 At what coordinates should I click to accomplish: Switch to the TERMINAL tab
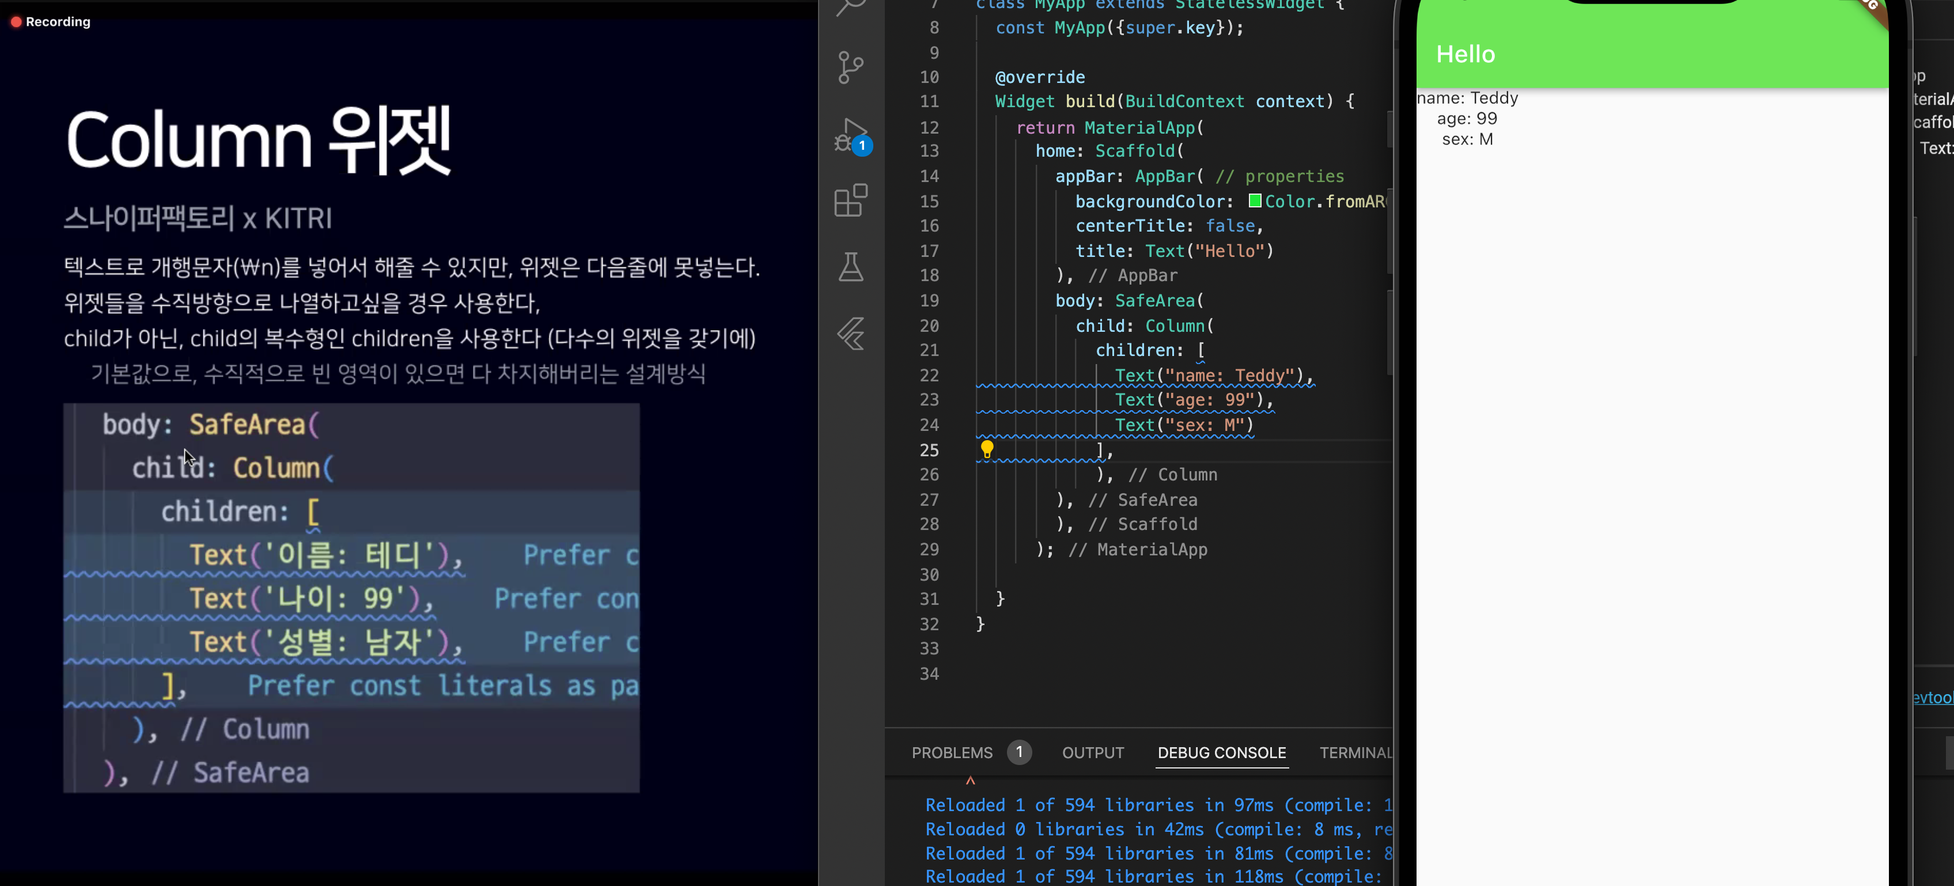tap(1355, 752)
